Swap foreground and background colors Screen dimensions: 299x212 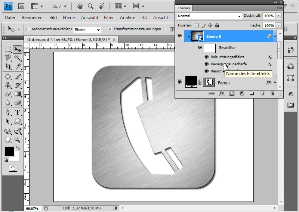pyautogui.click(x=18, y=148)
